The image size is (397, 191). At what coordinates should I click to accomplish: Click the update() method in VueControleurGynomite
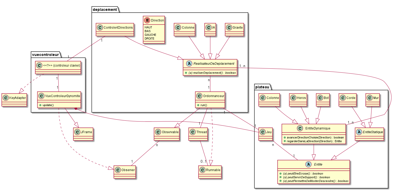[x=48, y=105]
